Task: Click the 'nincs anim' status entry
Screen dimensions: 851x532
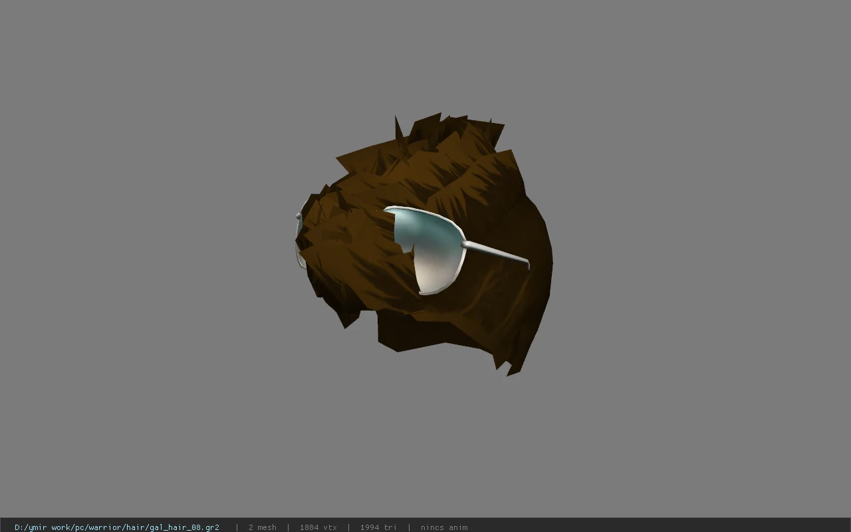Action: tap(444, 527)
